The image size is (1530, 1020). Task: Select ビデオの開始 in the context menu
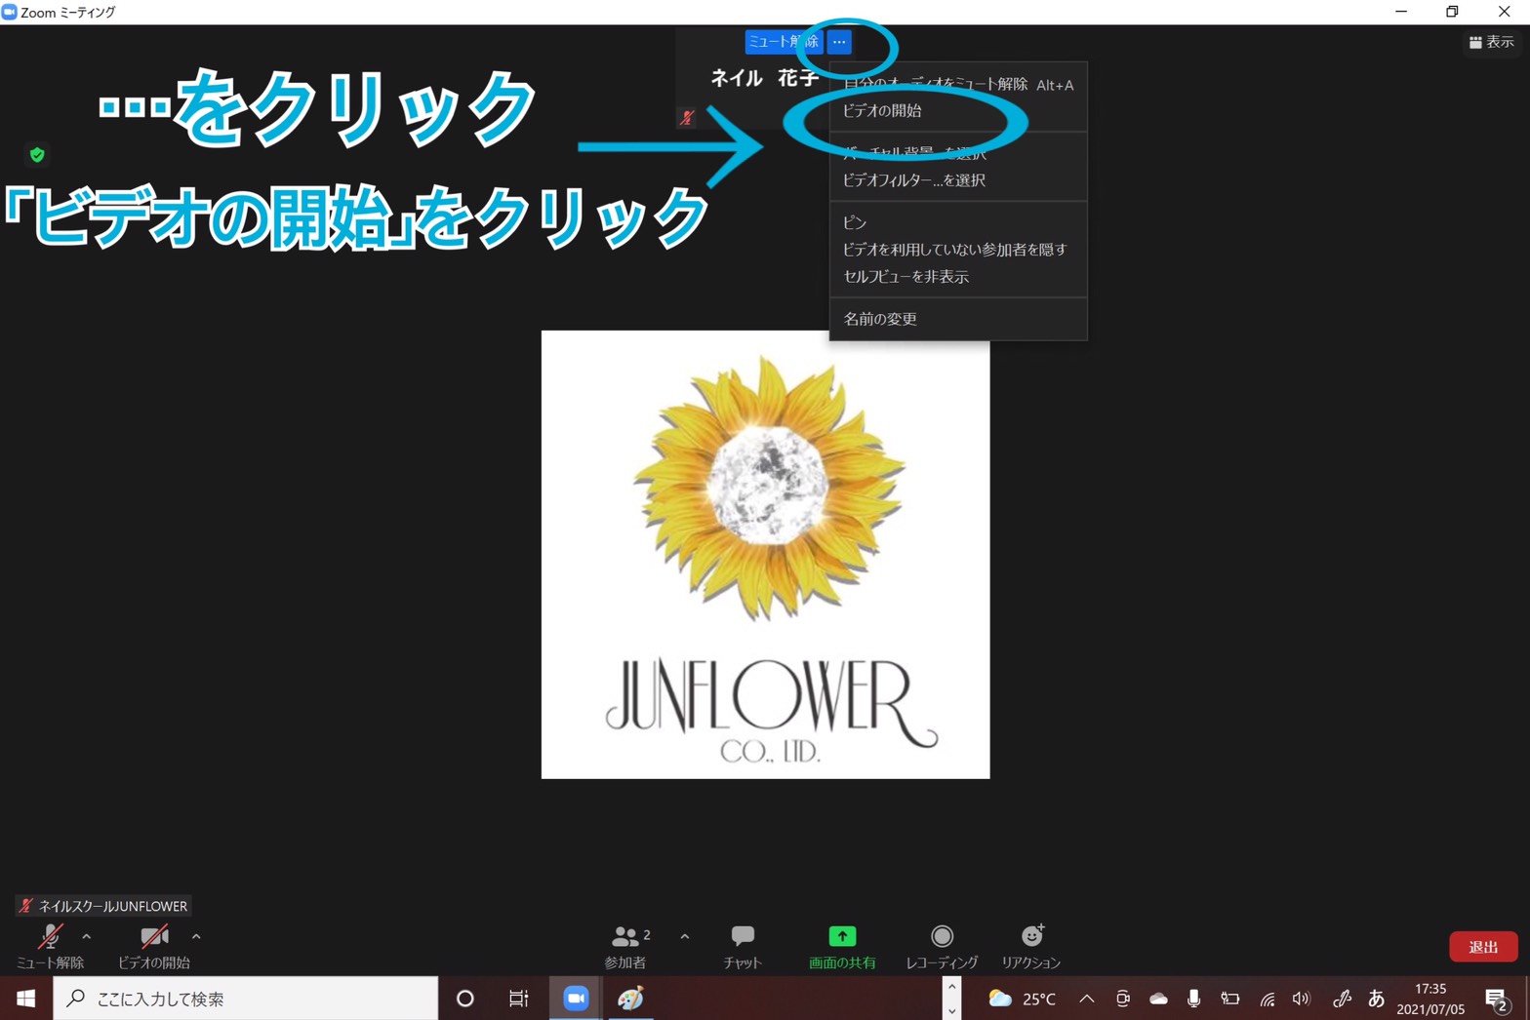click(x=882, y=111)
